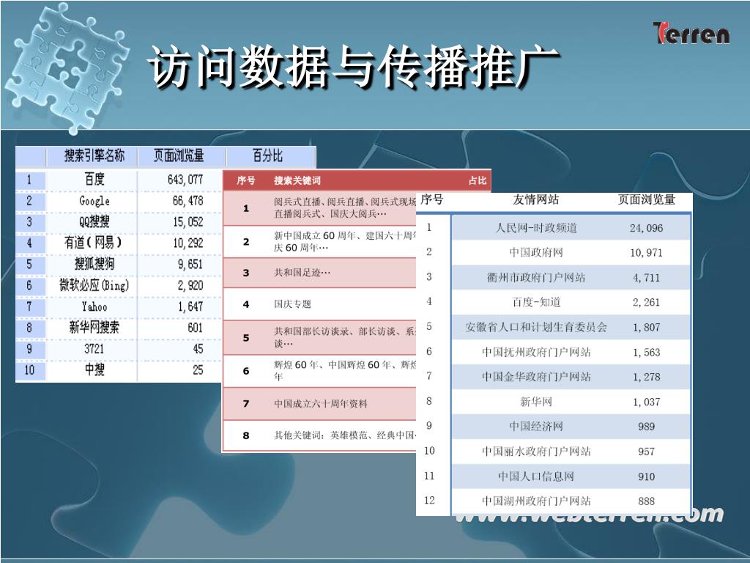Click the value 1,563

click(x=646, y=353)
